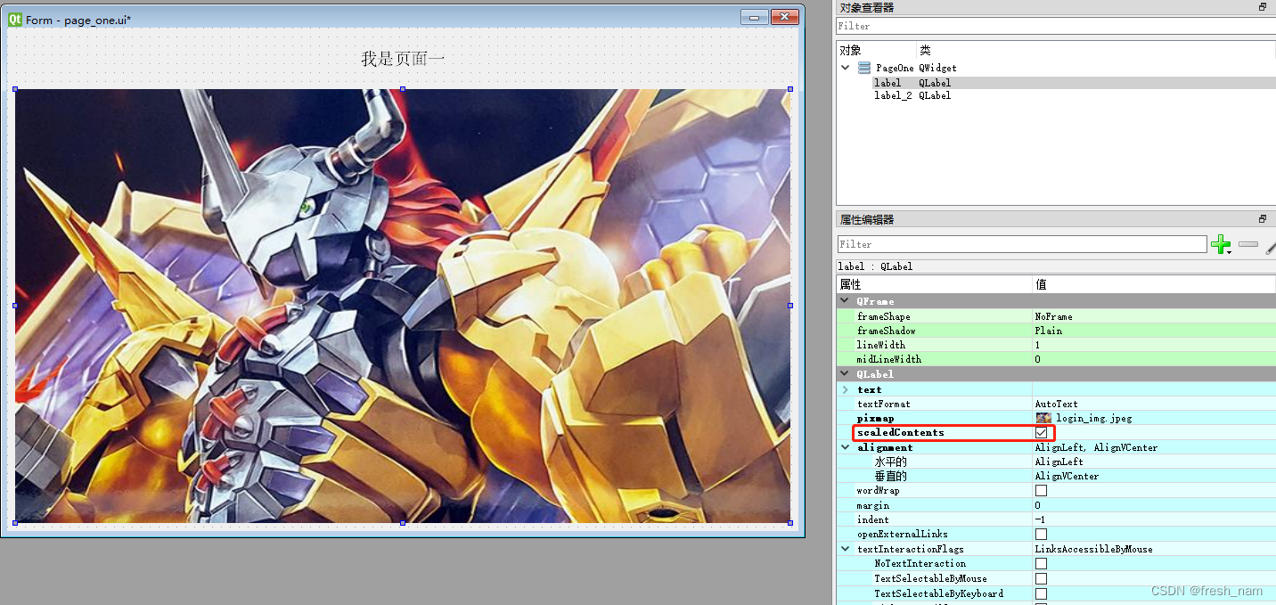Uncheck the scaledContents checkbox
This screenshot has width=1276, height=605.
[x=1041, y=433]
